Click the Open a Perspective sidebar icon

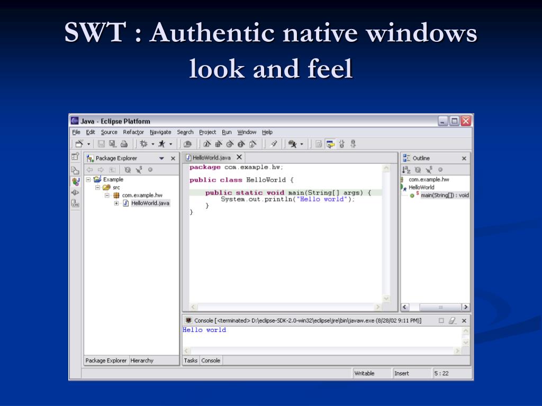[x=75, y=156]
